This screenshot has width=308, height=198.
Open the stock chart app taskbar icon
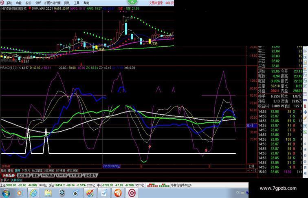[x=90, y=193]
